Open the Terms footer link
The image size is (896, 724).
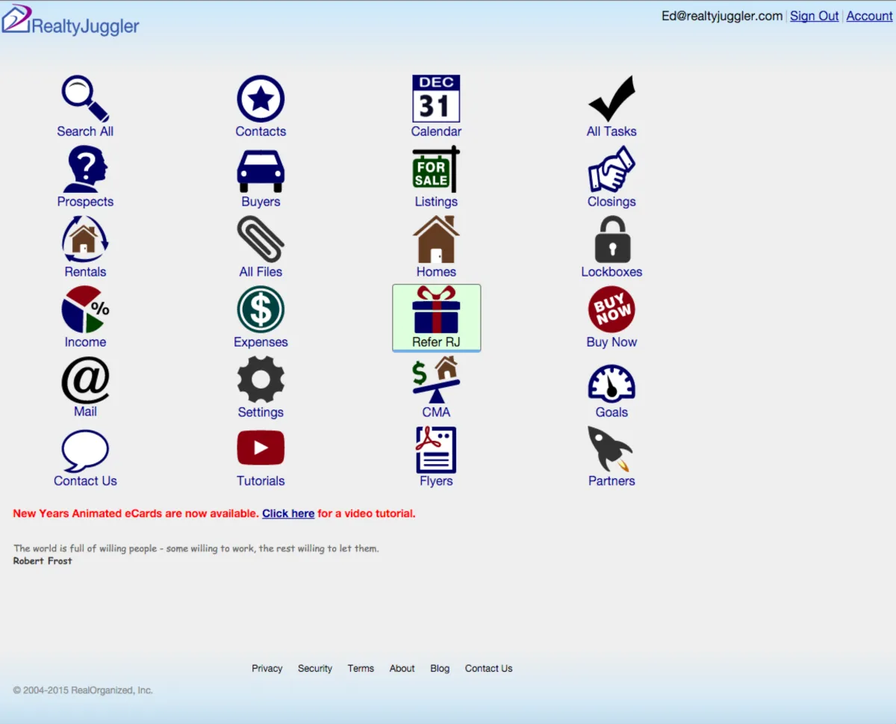coord(361,669)
